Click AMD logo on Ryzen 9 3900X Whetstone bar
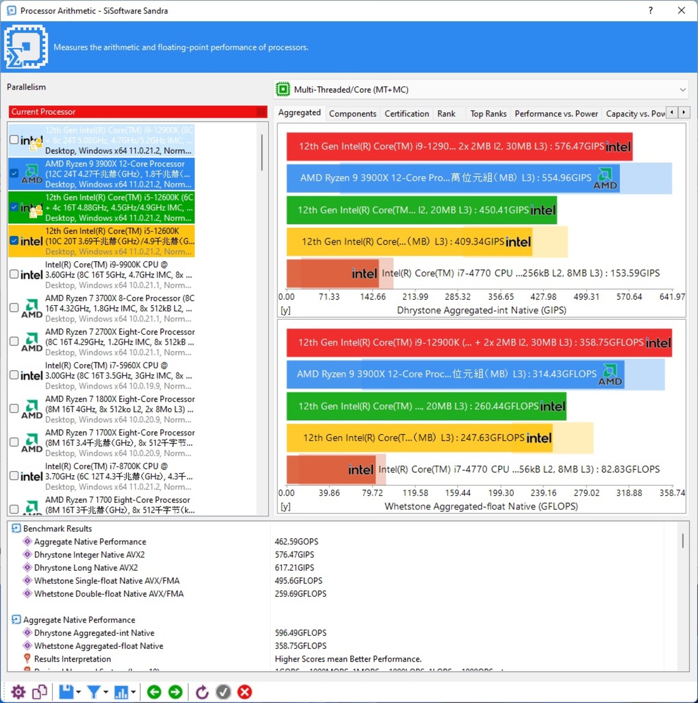Viewport: 698px width, 703px height. (610, 375)
